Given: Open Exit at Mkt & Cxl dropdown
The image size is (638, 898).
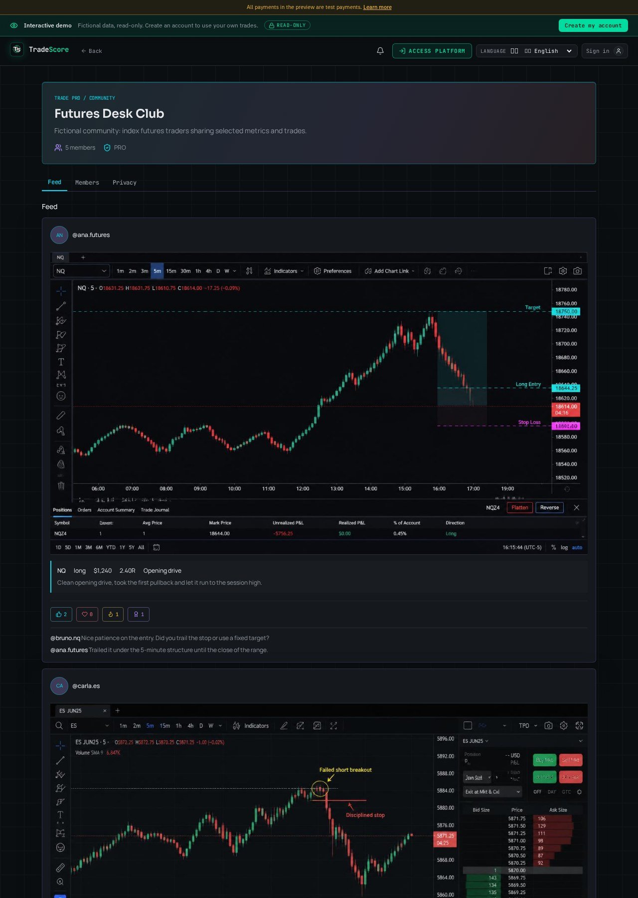Looking at the screenshot, I should pyautogui.click(x=492, y=792).
